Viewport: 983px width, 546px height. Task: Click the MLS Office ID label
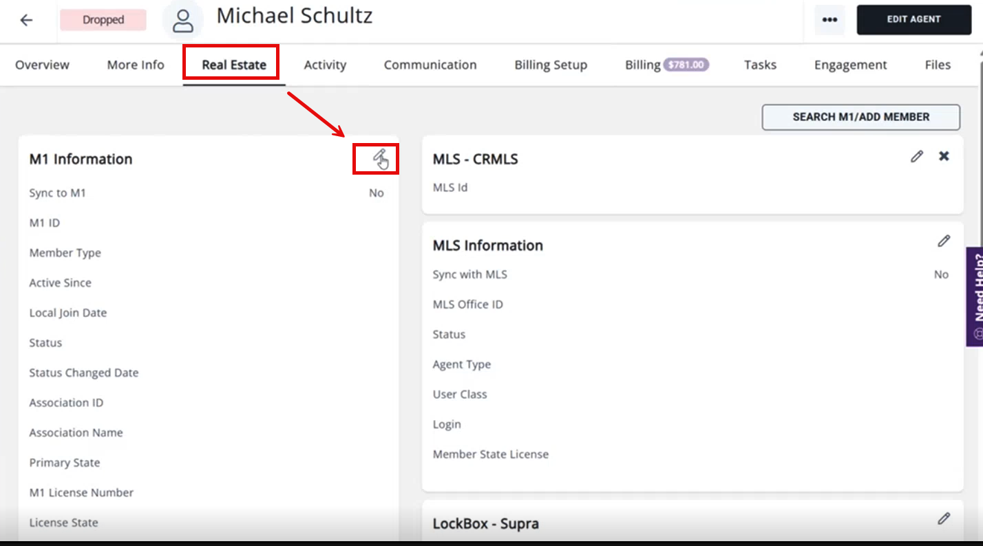tap(468, 305)
